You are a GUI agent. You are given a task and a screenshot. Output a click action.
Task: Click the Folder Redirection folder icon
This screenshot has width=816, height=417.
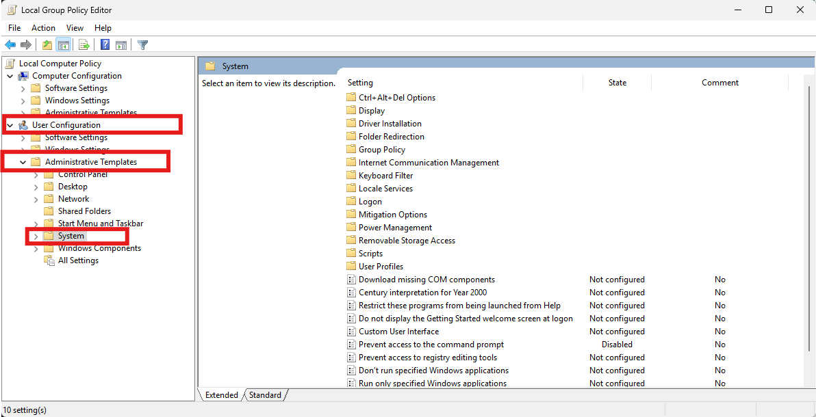(x=352, y=136)
